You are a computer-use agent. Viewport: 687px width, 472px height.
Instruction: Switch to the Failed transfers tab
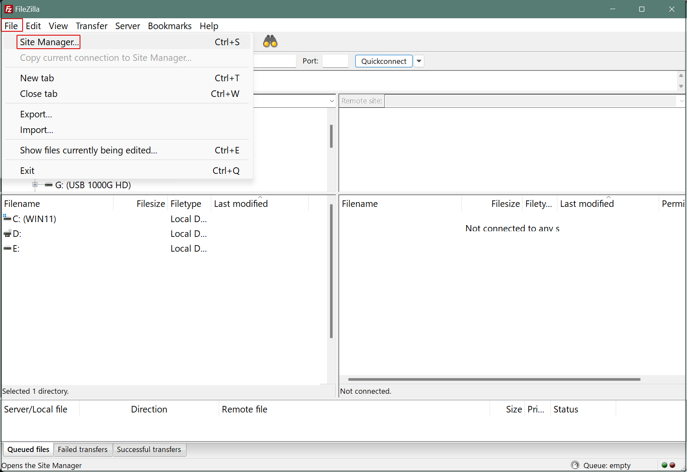pyautogui.click(x=83, y=449)
